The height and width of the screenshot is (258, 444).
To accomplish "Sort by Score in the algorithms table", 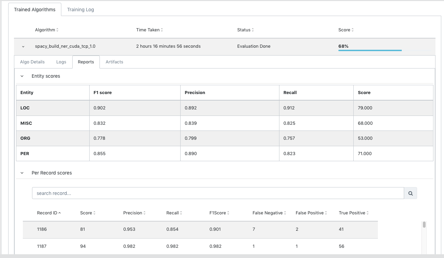I will (353, 30).
